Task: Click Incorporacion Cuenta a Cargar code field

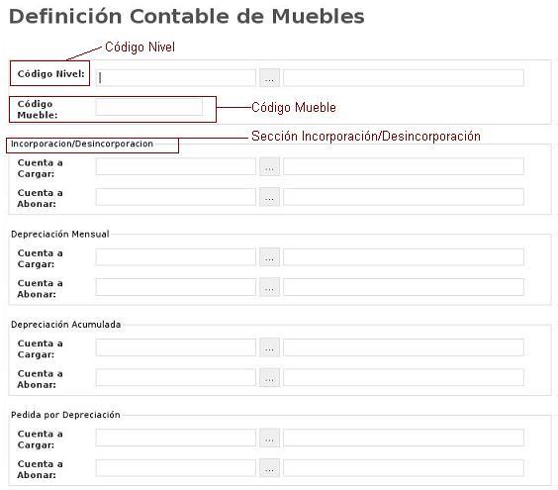Action: [175, 166]
